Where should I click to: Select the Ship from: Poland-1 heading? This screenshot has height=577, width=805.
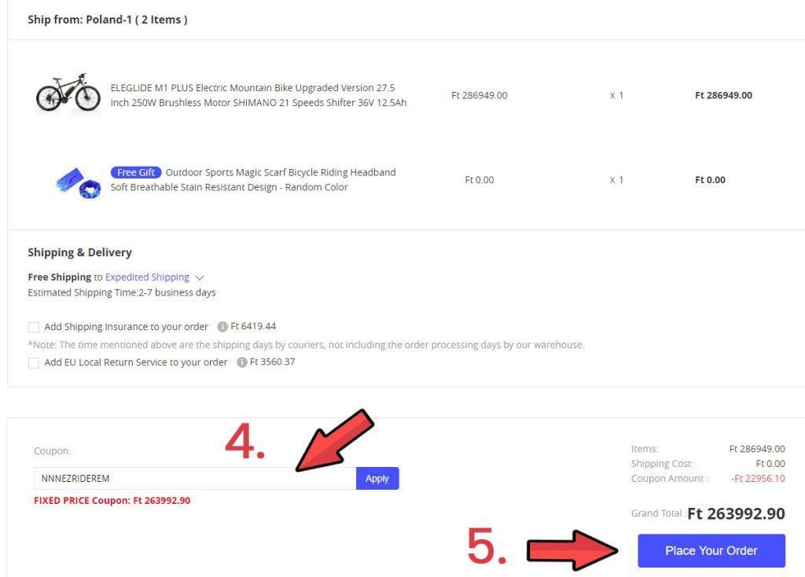107,20
